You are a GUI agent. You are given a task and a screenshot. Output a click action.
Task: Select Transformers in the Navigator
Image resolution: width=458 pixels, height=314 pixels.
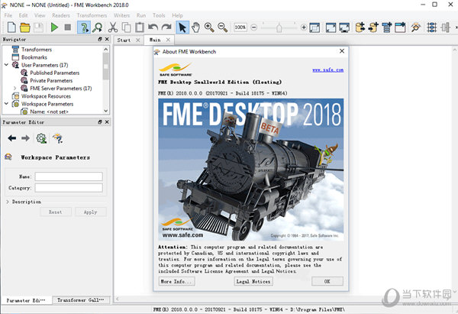[37, 50]
